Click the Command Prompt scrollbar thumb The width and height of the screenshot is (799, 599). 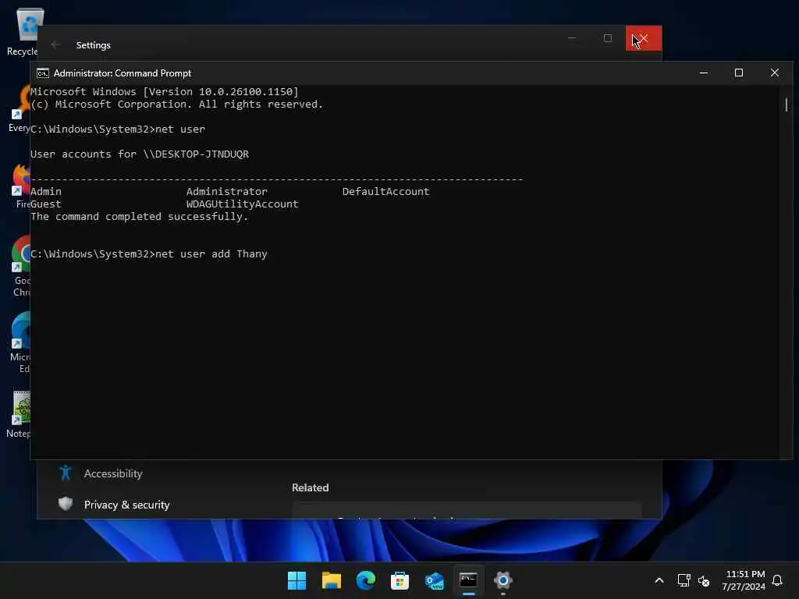(787, 105)
